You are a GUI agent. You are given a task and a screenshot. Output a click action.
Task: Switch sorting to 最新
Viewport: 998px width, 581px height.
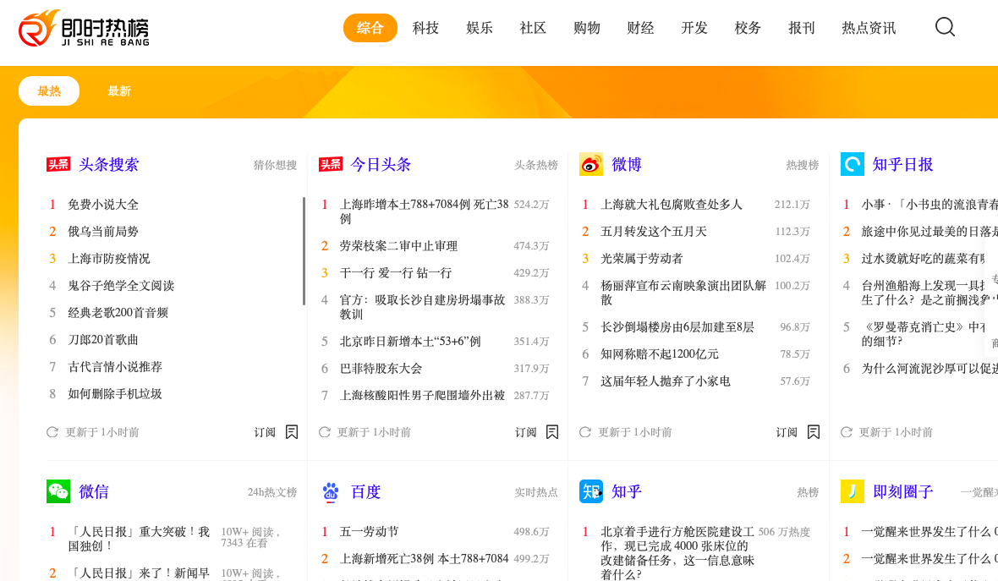coord(119,91)
